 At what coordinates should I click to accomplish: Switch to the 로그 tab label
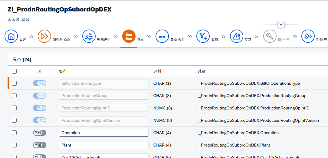pos(248,40)
